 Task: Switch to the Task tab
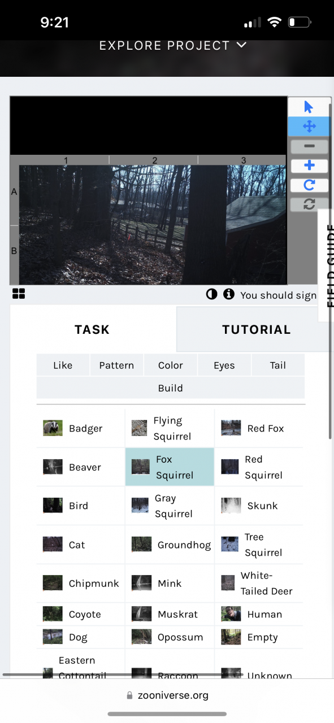[93, 329]
